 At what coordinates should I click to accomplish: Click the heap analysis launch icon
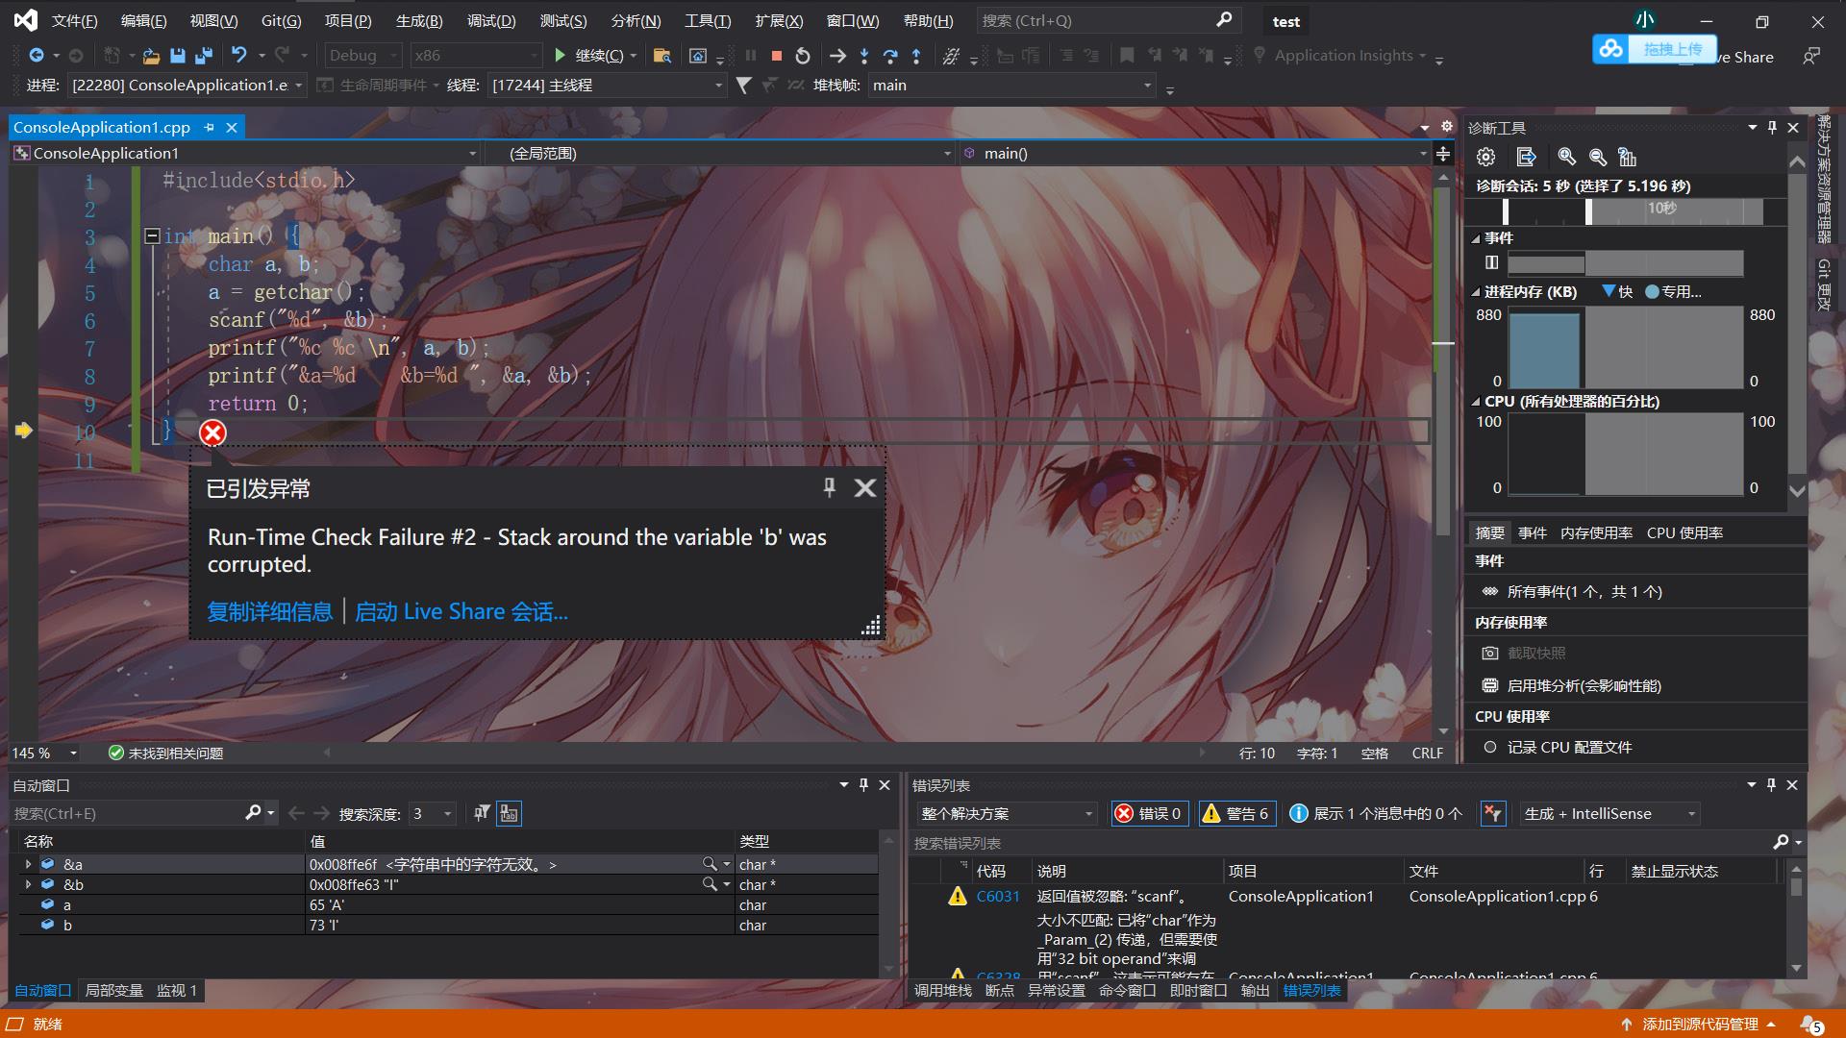tap(1495, 685)
